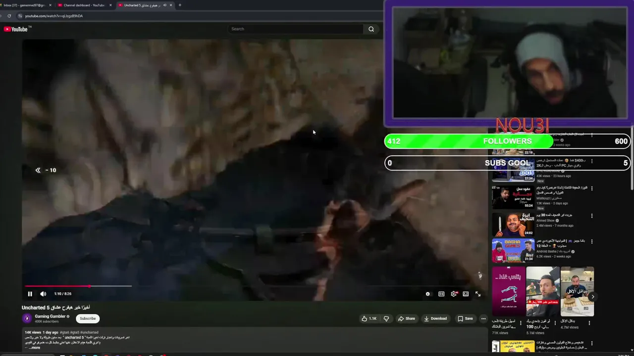Show next Shorts with the arrow chevron
Viewport: 634px width, 356px height.
click(592, 297)
